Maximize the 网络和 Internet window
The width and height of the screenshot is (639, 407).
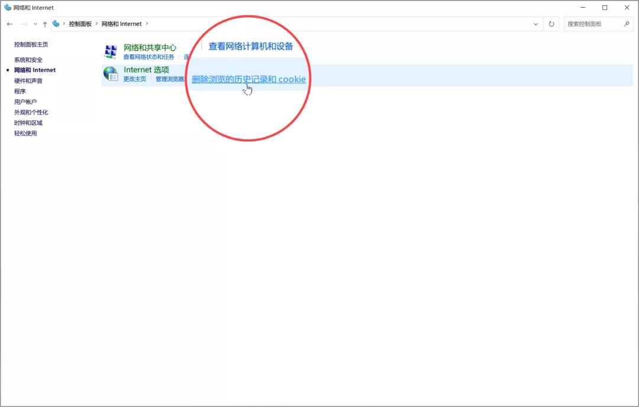[x=605, y=7]
